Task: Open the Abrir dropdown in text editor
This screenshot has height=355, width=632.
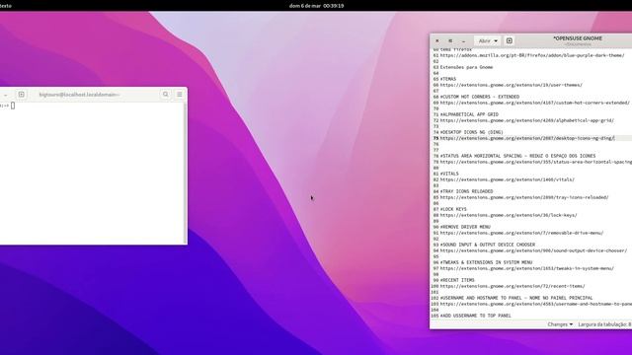Action: [487, 40]
